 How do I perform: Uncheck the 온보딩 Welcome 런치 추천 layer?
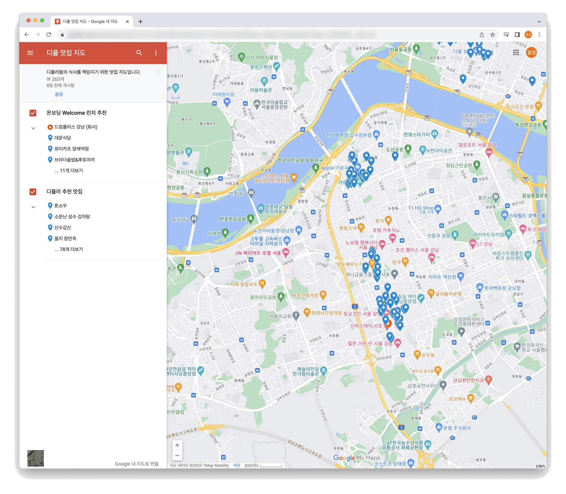point(33,113)
